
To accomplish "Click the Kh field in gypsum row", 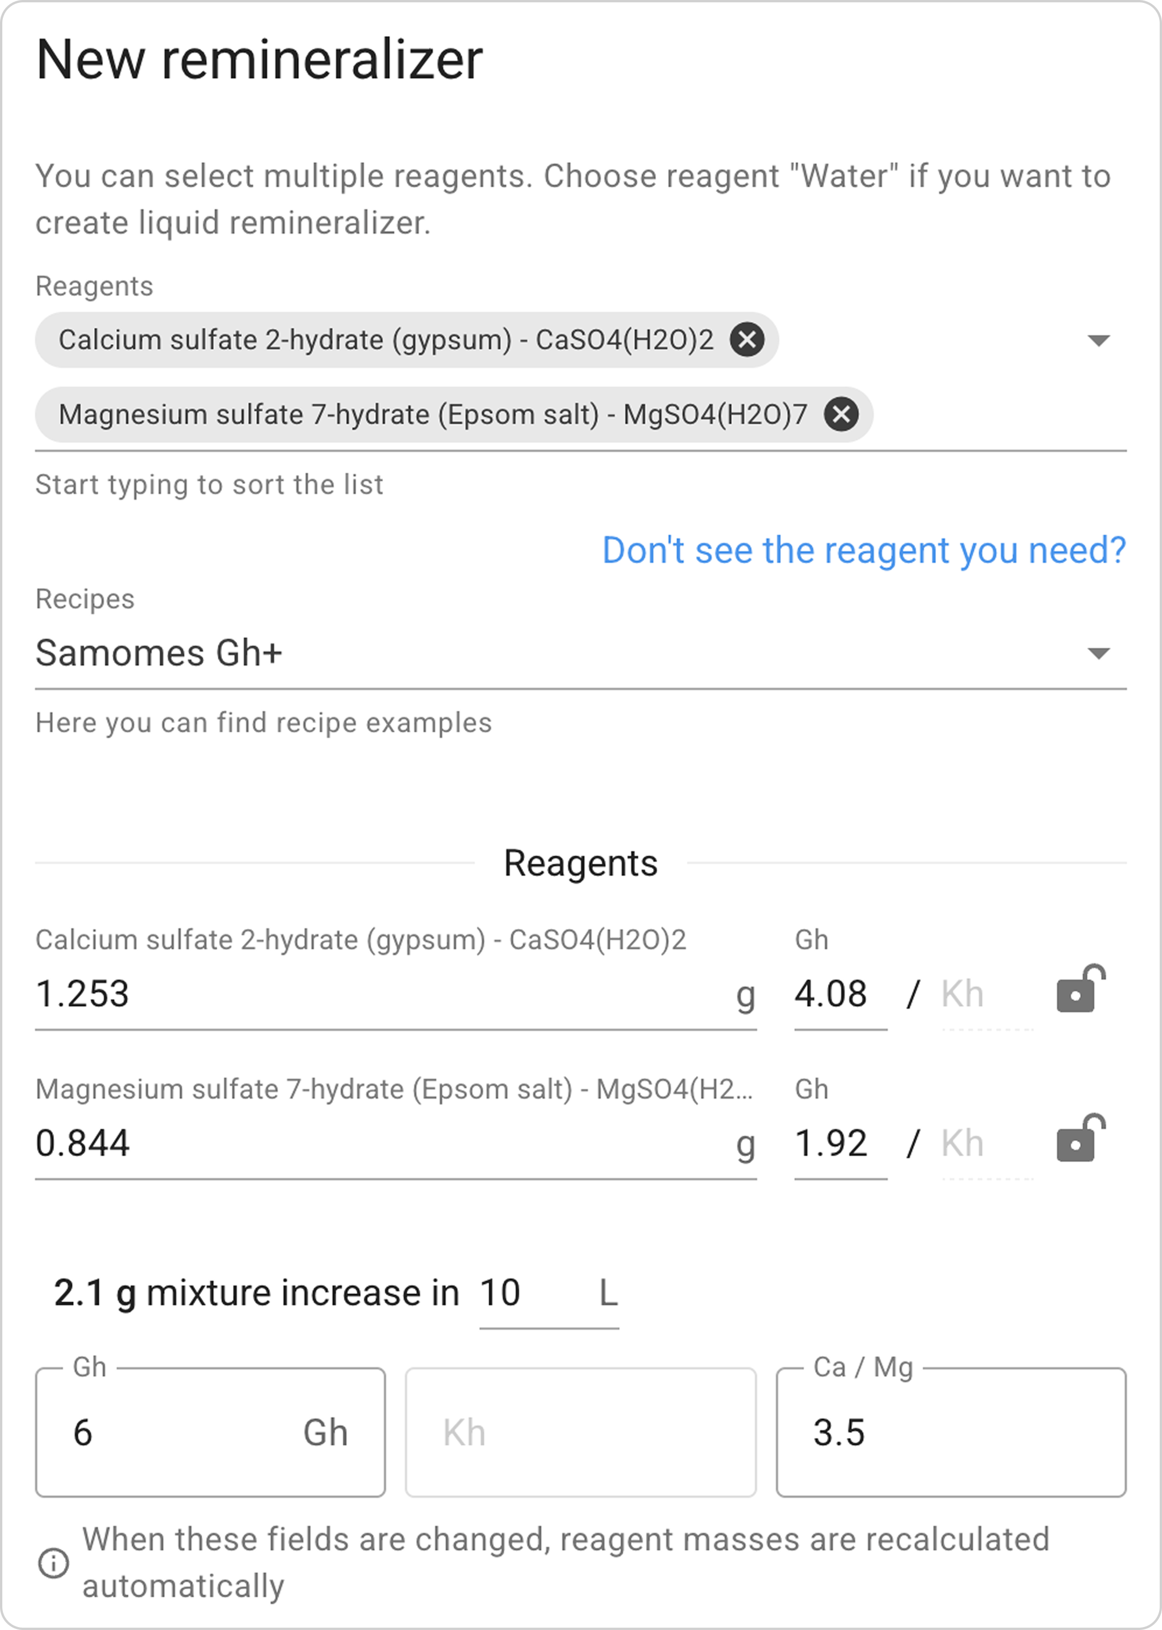I will [986, 994].
